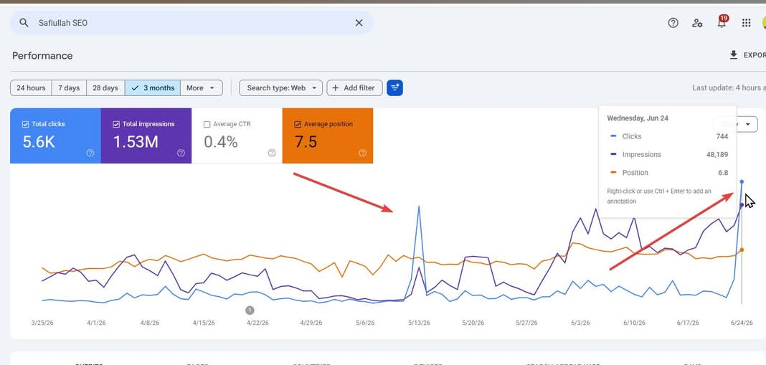Viewport: 766px width, 365px height.
Task: Click the Add filter button
Action: pyautogui.click(x=354, y=88)
